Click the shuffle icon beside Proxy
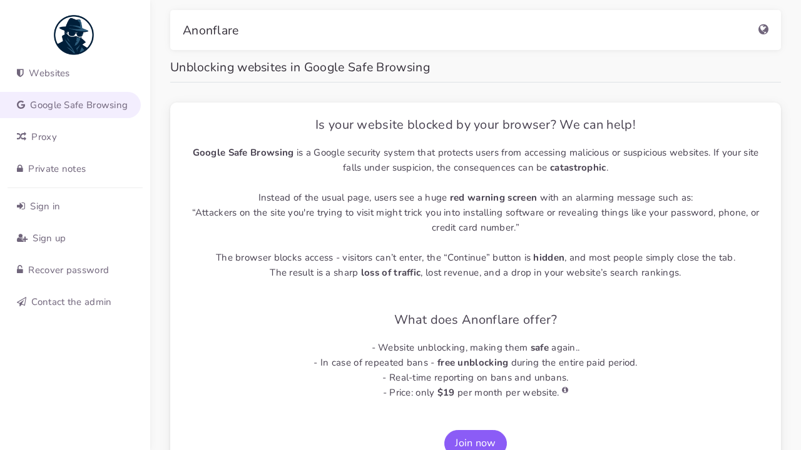801x450 pixels. pos(21,137)
